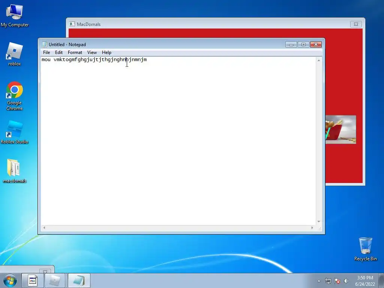This screenshot has width=384, height=288.
Task: Select the Roblox Studio desktop shortcut
Action: click(15, 132)
